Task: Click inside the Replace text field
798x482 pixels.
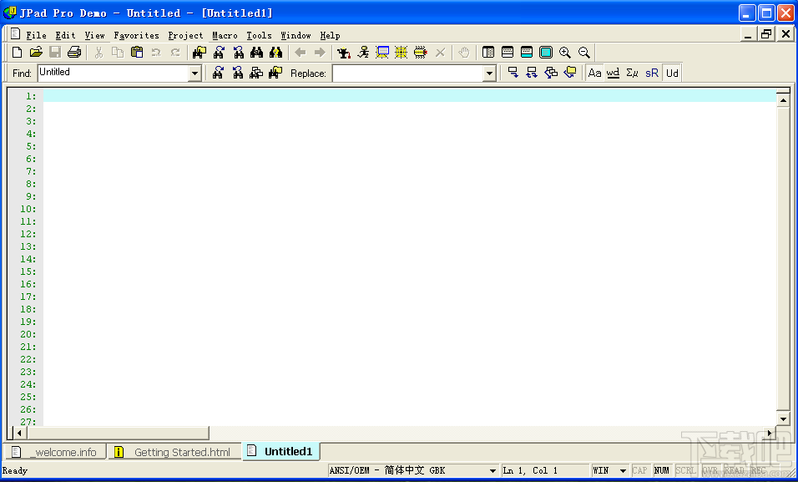Action: click(408, 74)
